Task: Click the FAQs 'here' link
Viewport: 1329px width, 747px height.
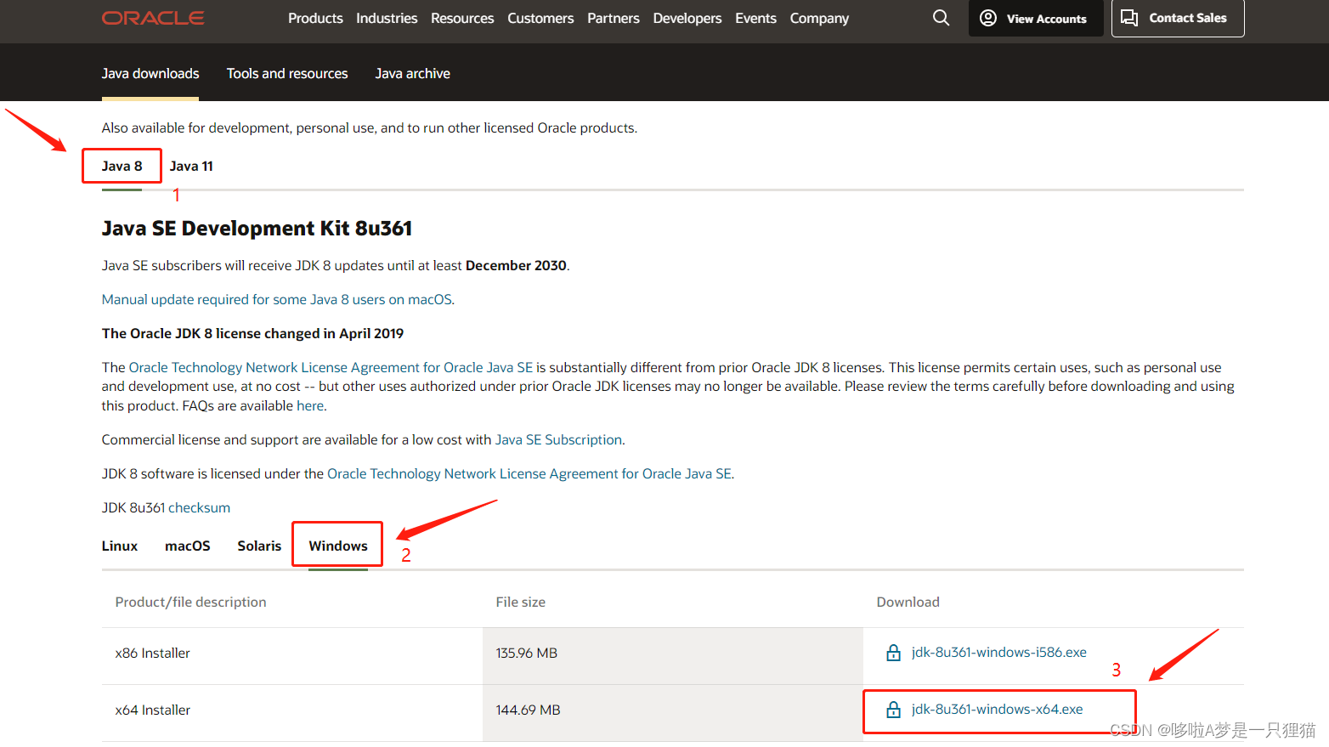Action: [310, 405]
